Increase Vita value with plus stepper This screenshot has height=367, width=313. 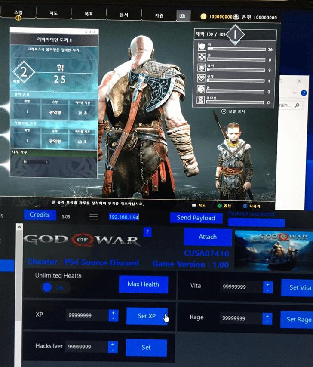(268, 285)
